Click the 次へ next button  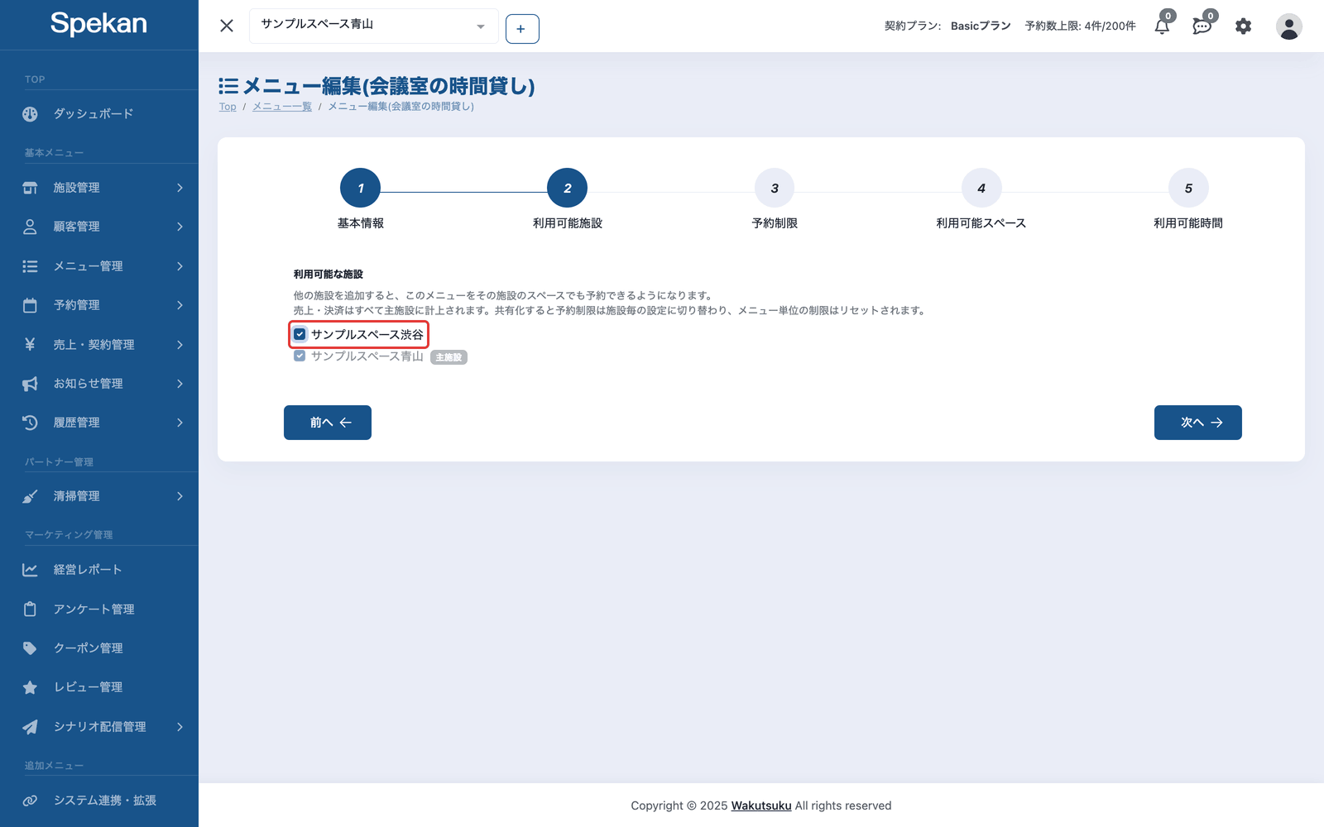(1197, 423)
